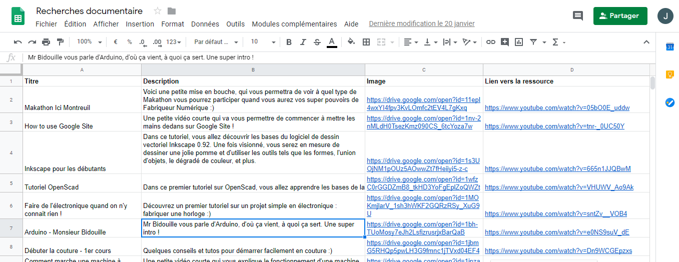Decrease decimal places
679x262 pixels.
(x=143, y=42)
